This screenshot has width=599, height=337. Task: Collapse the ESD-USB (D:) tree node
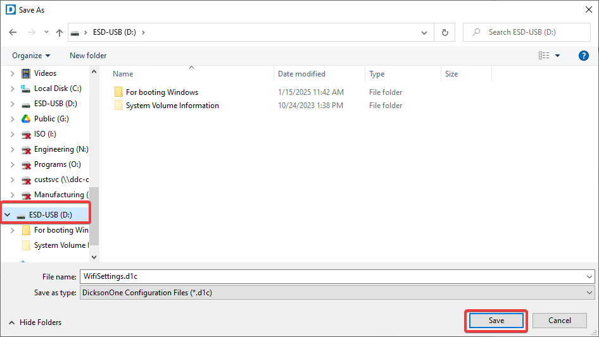click(8, 215)
